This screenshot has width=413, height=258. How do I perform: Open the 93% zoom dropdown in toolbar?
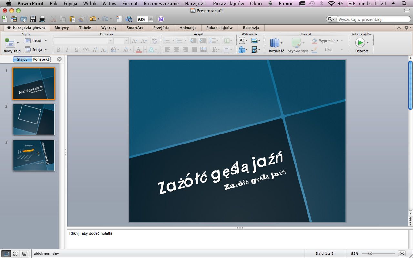pyautogui.click(x=150, y=19)
